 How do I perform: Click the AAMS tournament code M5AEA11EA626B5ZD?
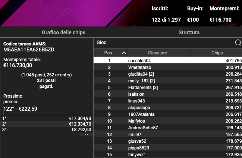tap(29, 50)
